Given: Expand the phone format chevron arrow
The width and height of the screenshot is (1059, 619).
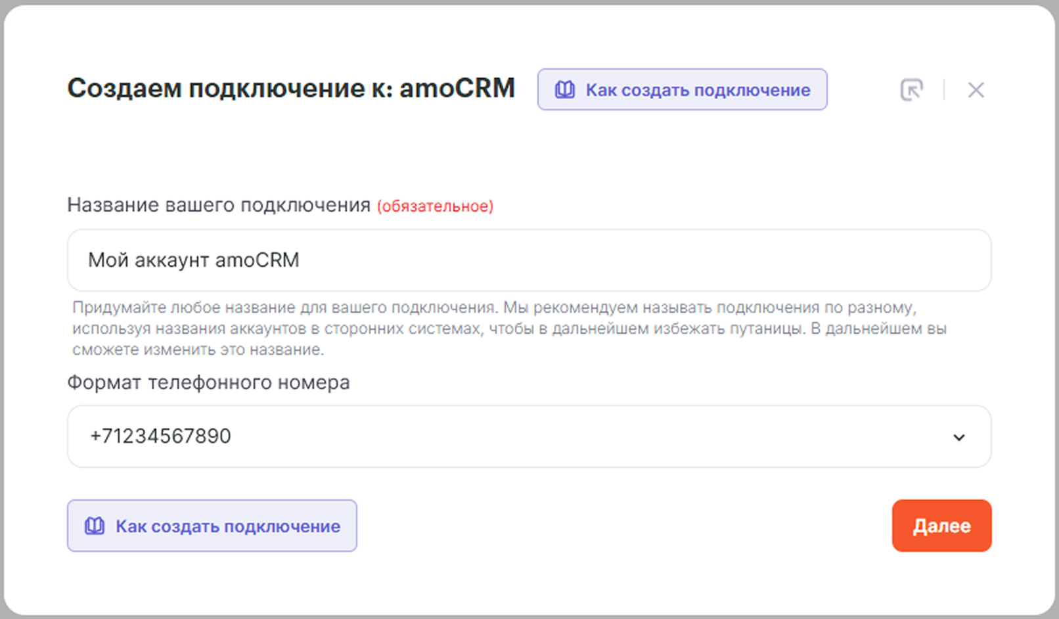Looking at the screenshot, I should click(958, 438).
